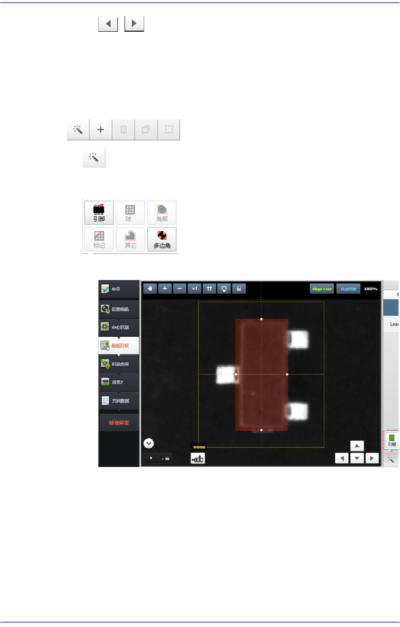Click the zoom in plus in the viewer toolbar
Viewport: 400px width, 627px height.
[x=165, y=288]
